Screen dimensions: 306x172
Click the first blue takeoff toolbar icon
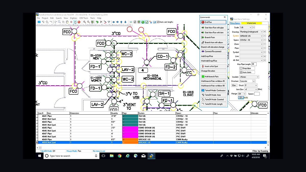pyautogui.click(x=39, y=22)
